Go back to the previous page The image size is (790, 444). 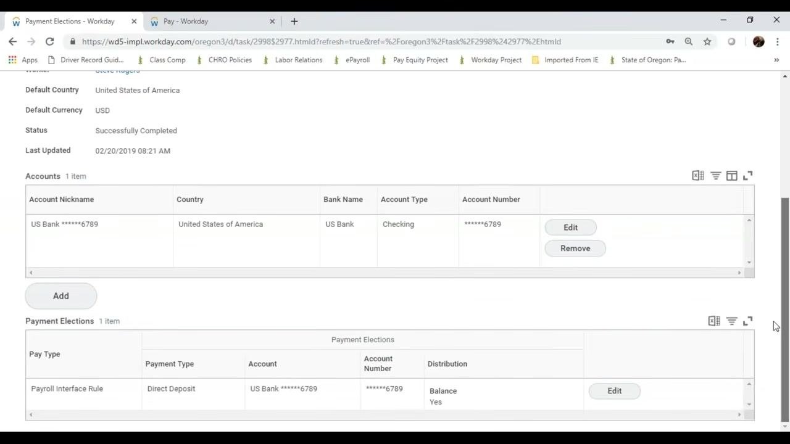(x=13, y=41)
